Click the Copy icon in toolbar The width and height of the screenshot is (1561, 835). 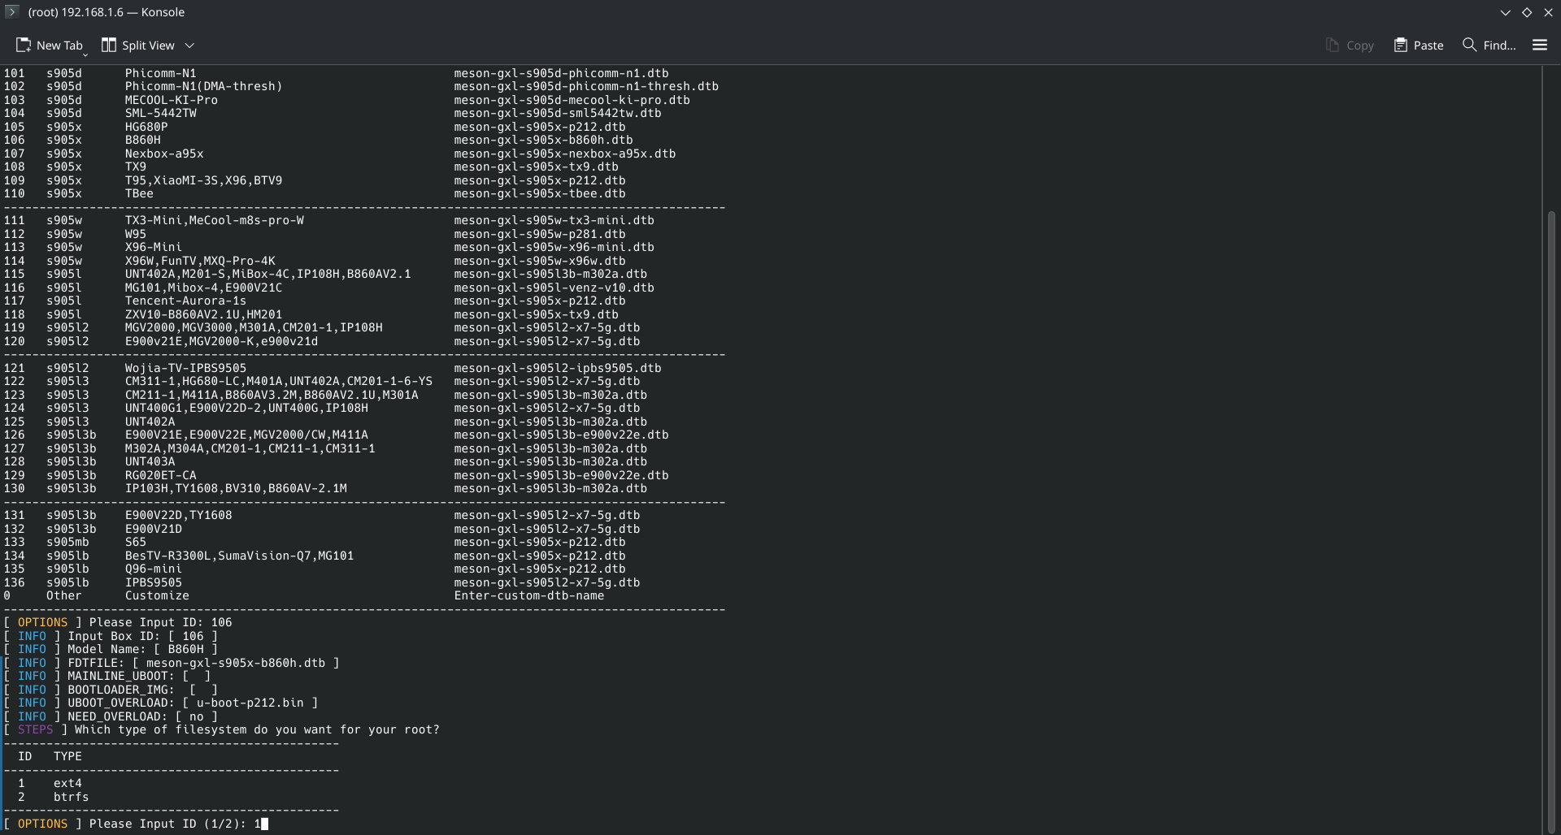click(1332, 45)
